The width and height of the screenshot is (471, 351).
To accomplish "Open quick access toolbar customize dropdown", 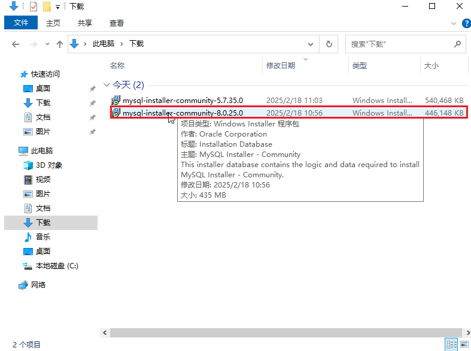I will (x=57, y=7).
